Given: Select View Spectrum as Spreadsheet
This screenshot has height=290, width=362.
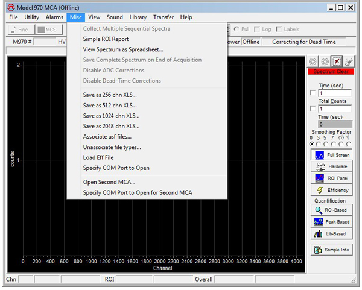Looking at the screenshot, I should tap(123, 49).
